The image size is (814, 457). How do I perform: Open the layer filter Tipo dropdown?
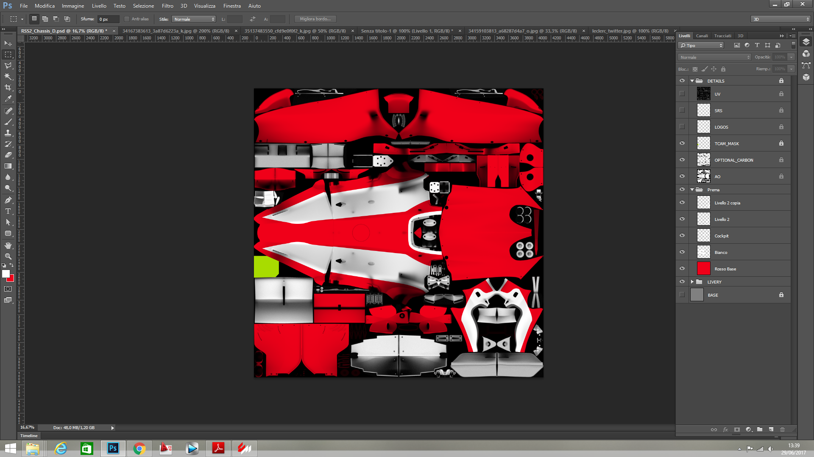pyautogui.click(x=701, y=45)
